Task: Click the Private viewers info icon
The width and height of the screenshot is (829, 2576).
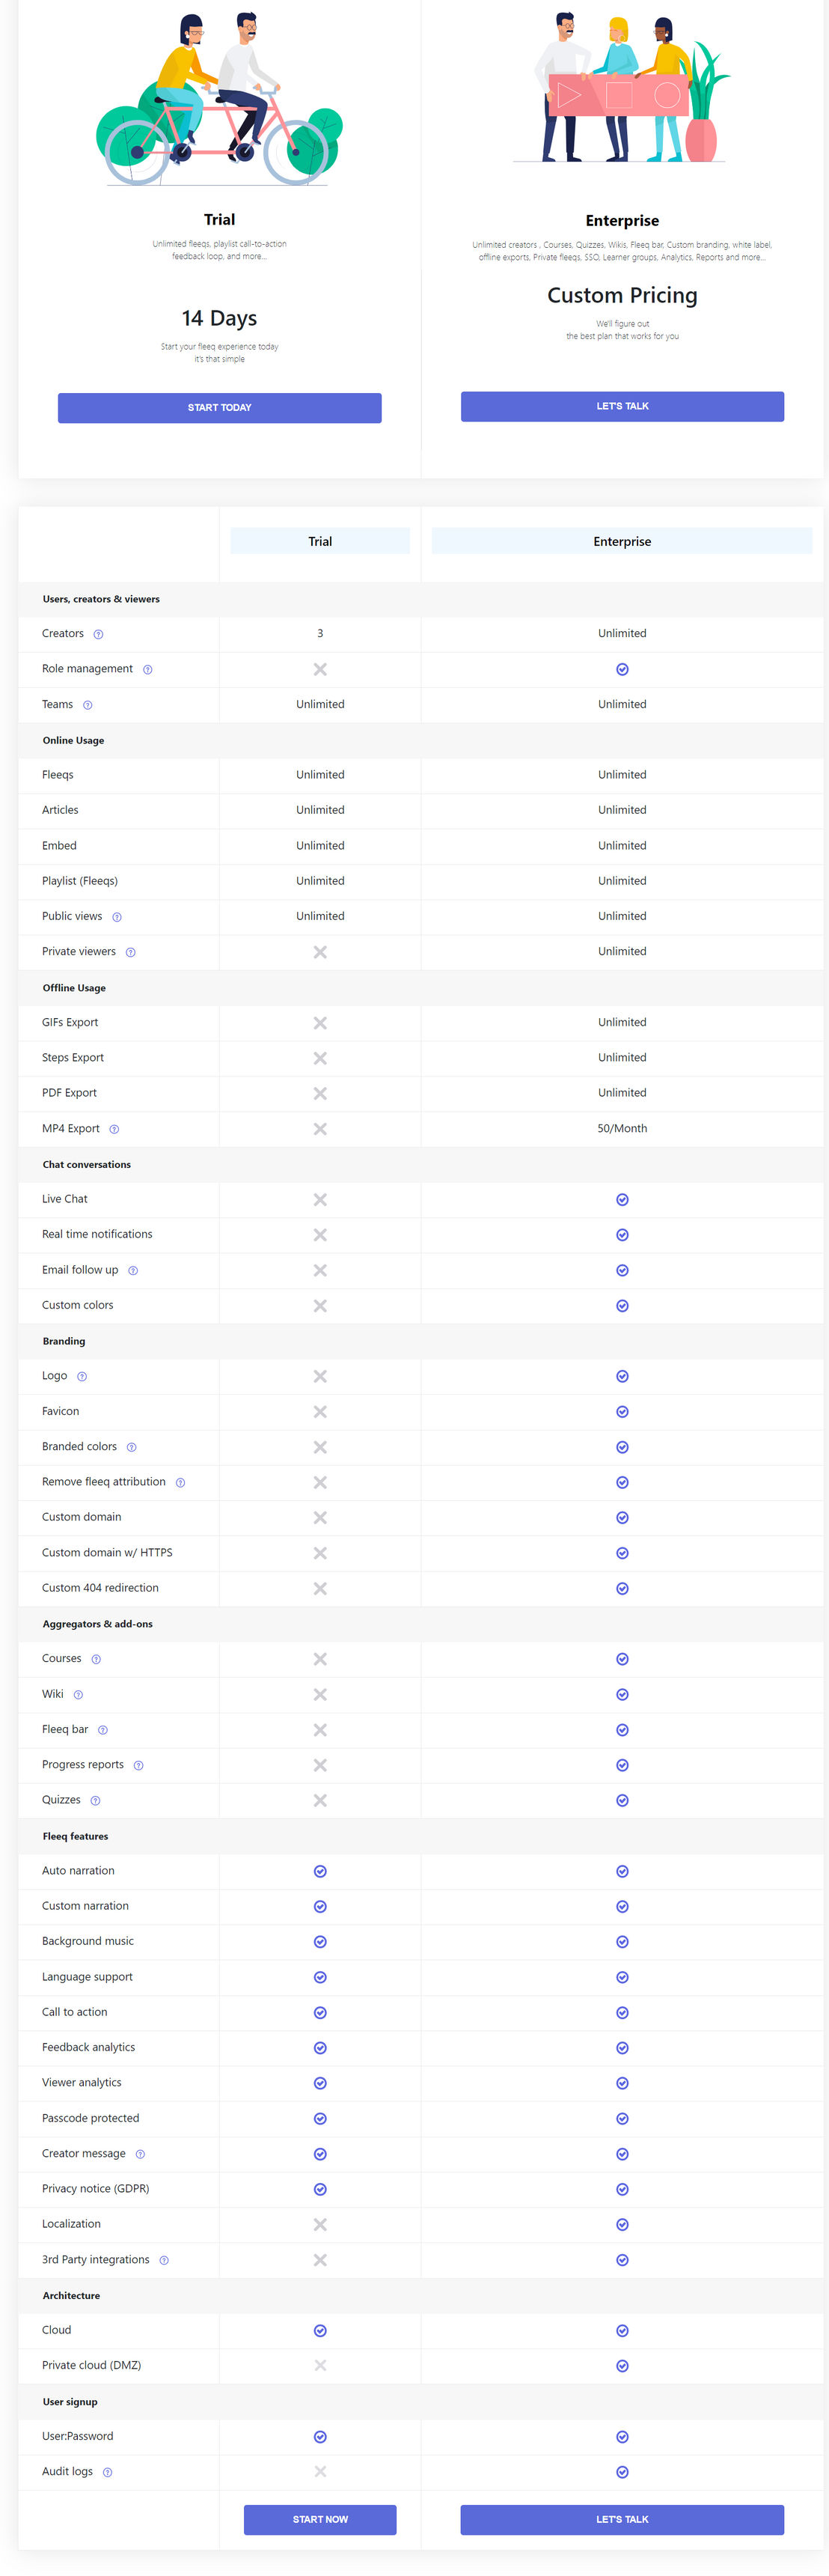Action: pyautogui.click(x=130, y=952)
